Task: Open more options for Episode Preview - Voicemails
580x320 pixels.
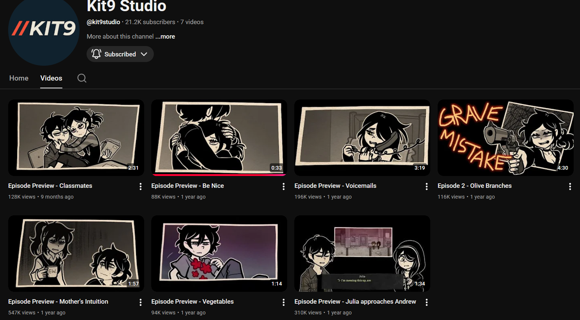Action: (427, 186)
